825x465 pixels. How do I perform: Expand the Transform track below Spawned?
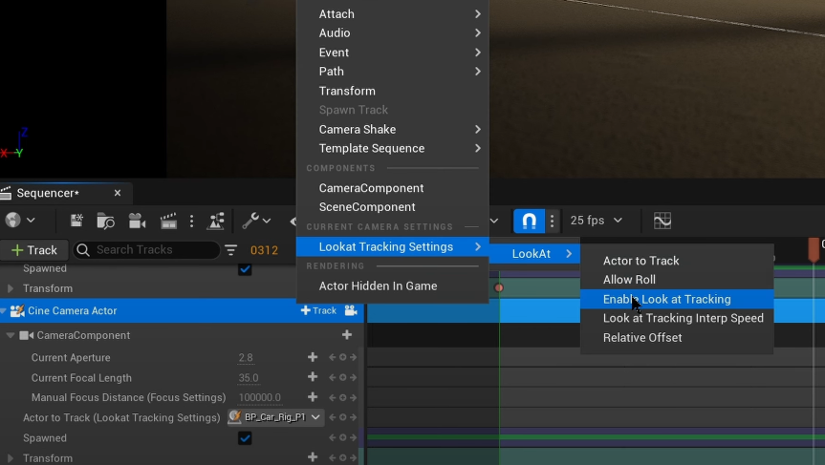click(11, 458)
